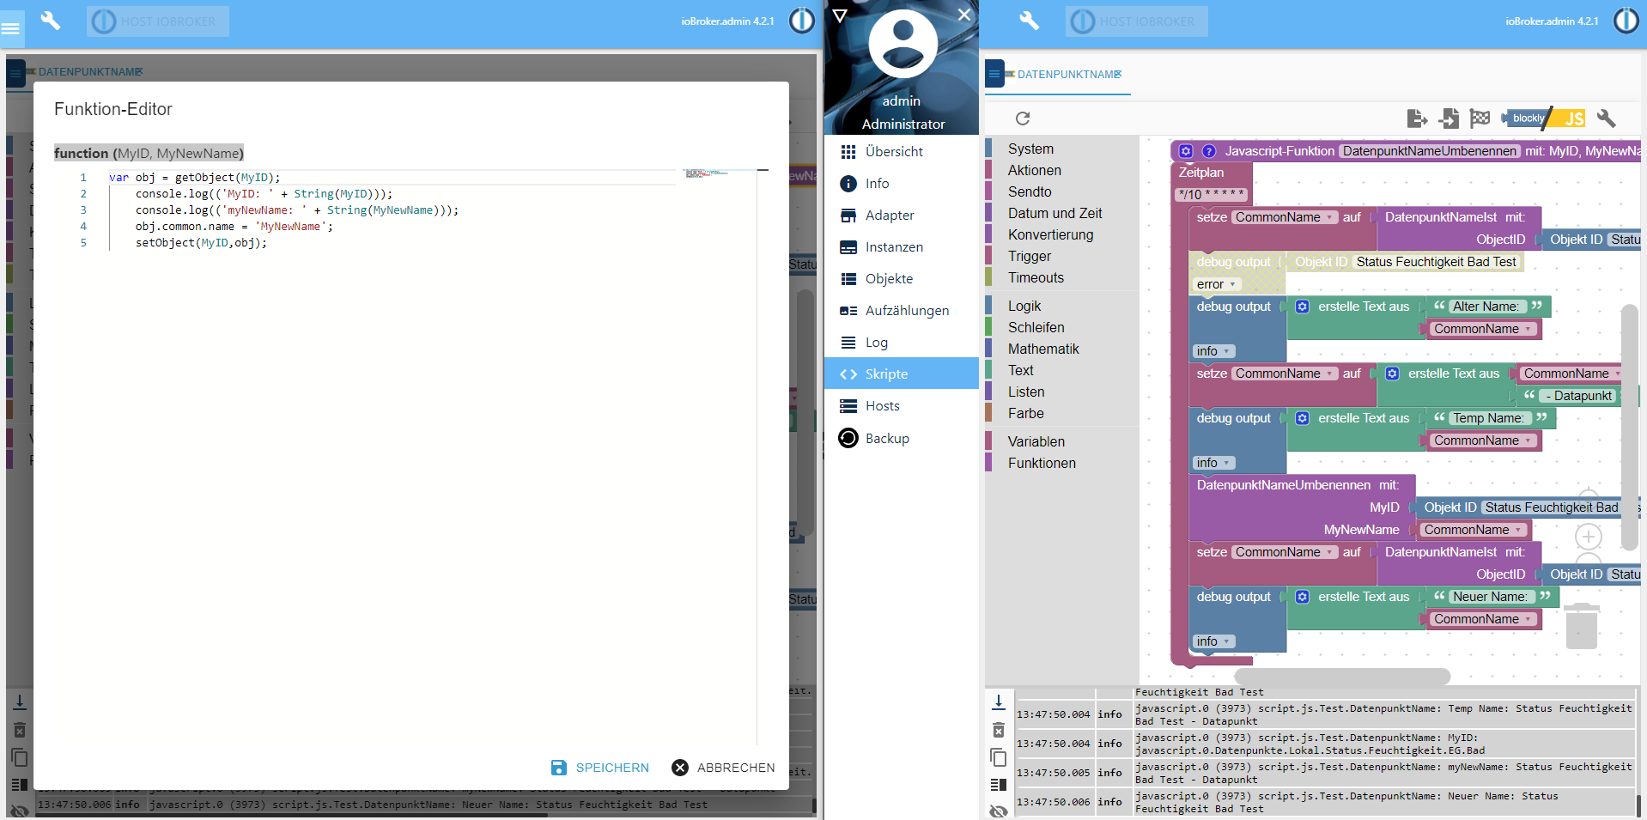Click the - Datapunkt text field
Screen dimensions: 1647x820
click(x=1577, y=396)
